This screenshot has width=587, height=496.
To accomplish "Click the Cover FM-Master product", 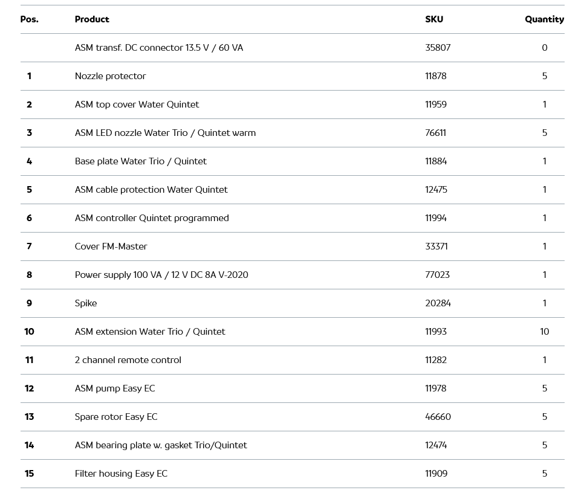I will (x=111, y=246).
